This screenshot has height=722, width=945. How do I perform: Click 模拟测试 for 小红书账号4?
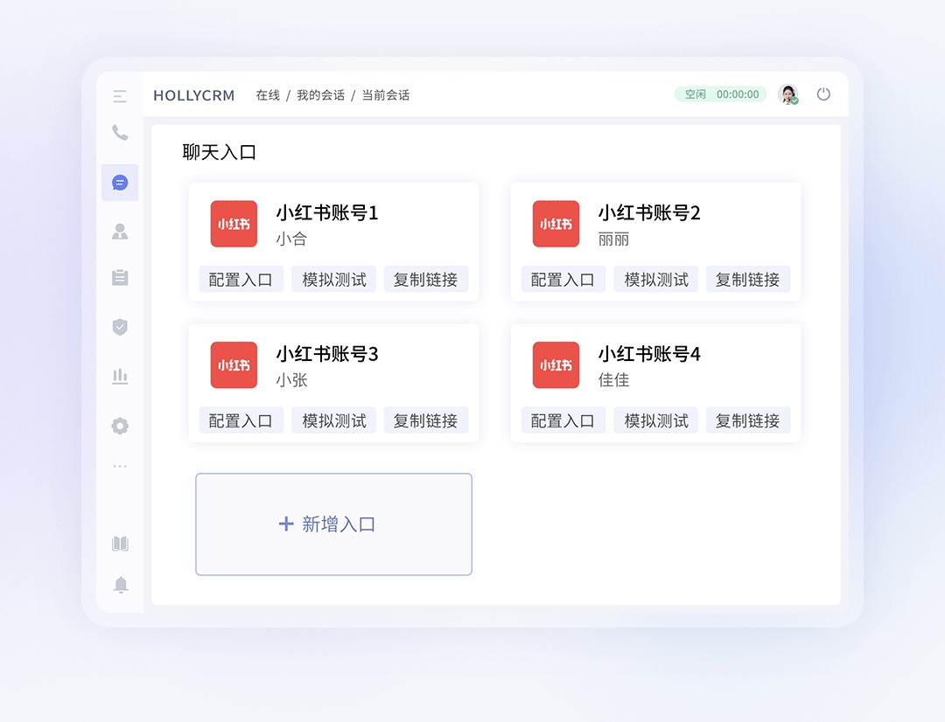655,420
